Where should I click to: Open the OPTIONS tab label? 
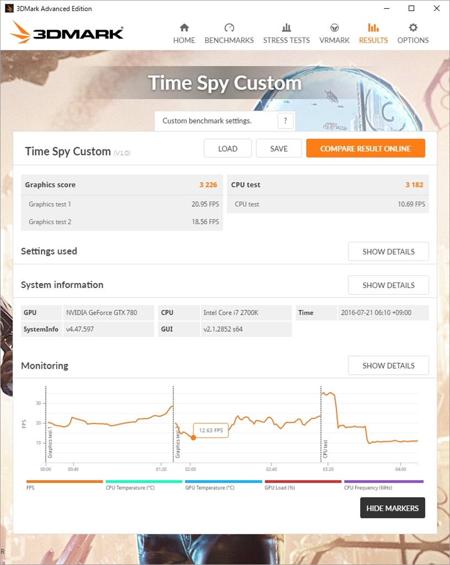(x=413, y=40)
